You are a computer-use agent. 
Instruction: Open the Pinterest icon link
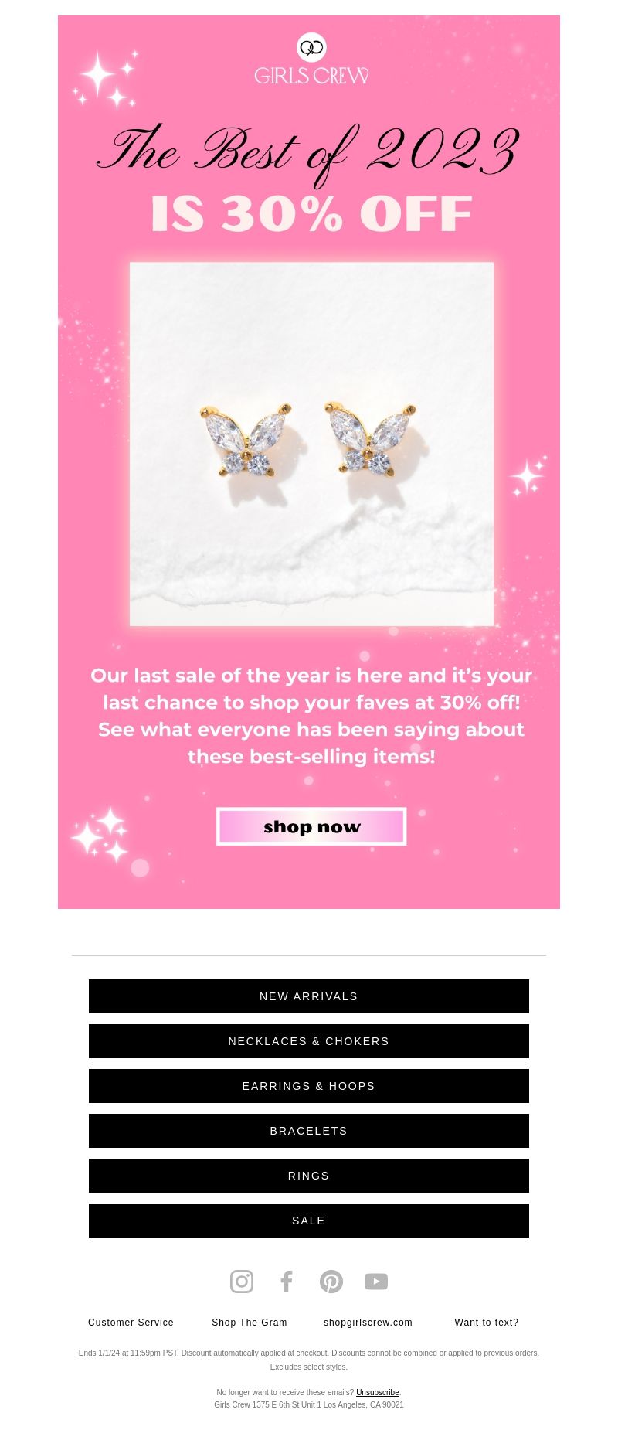point(331,1282)
